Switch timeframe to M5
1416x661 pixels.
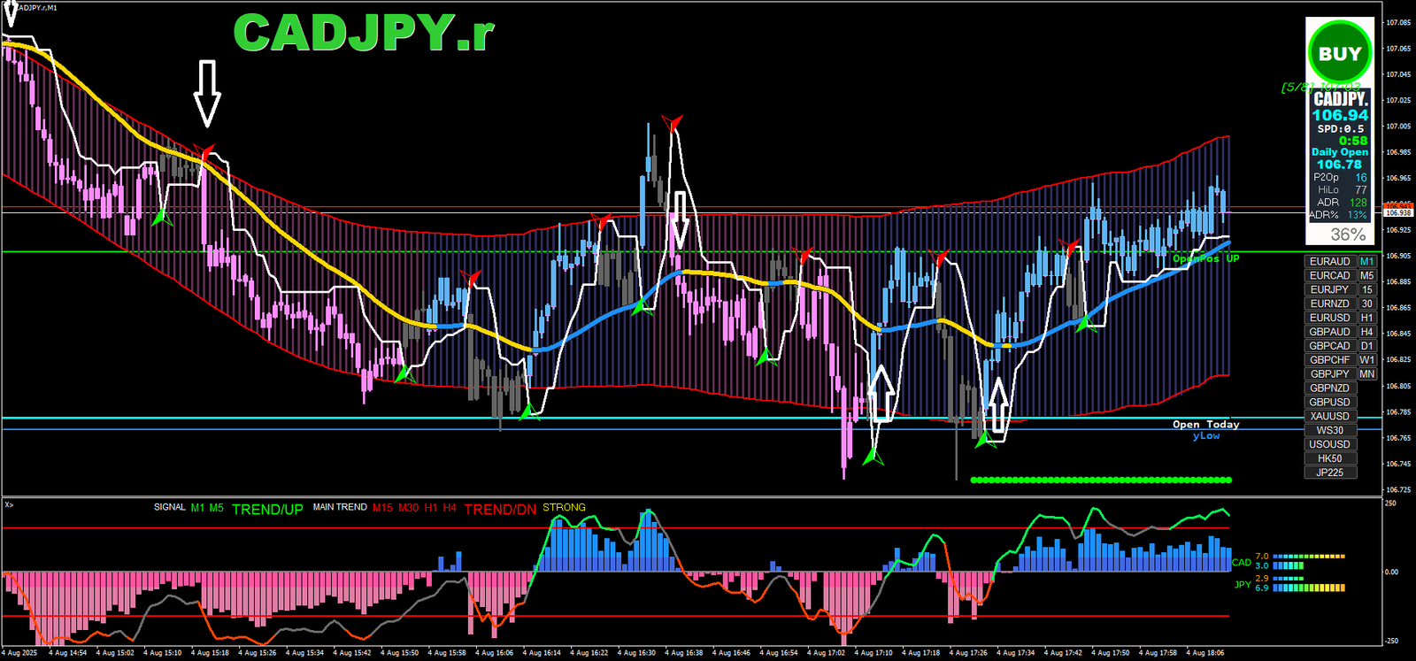pyautogui.click(x=1367, y=275)
